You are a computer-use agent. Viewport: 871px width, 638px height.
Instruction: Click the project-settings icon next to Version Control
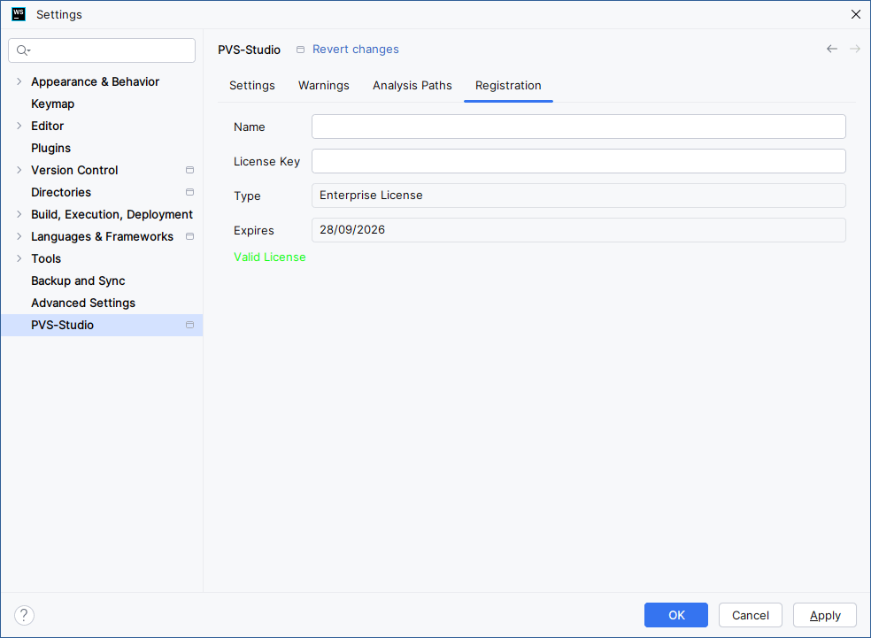pos(189,170)
